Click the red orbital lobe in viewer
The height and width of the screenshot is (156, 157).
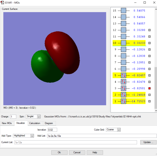(63, 52)
